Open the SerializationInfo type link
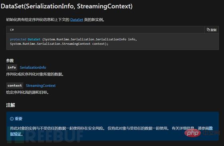The width and height of the screenshot is (224, 146). 33,67
